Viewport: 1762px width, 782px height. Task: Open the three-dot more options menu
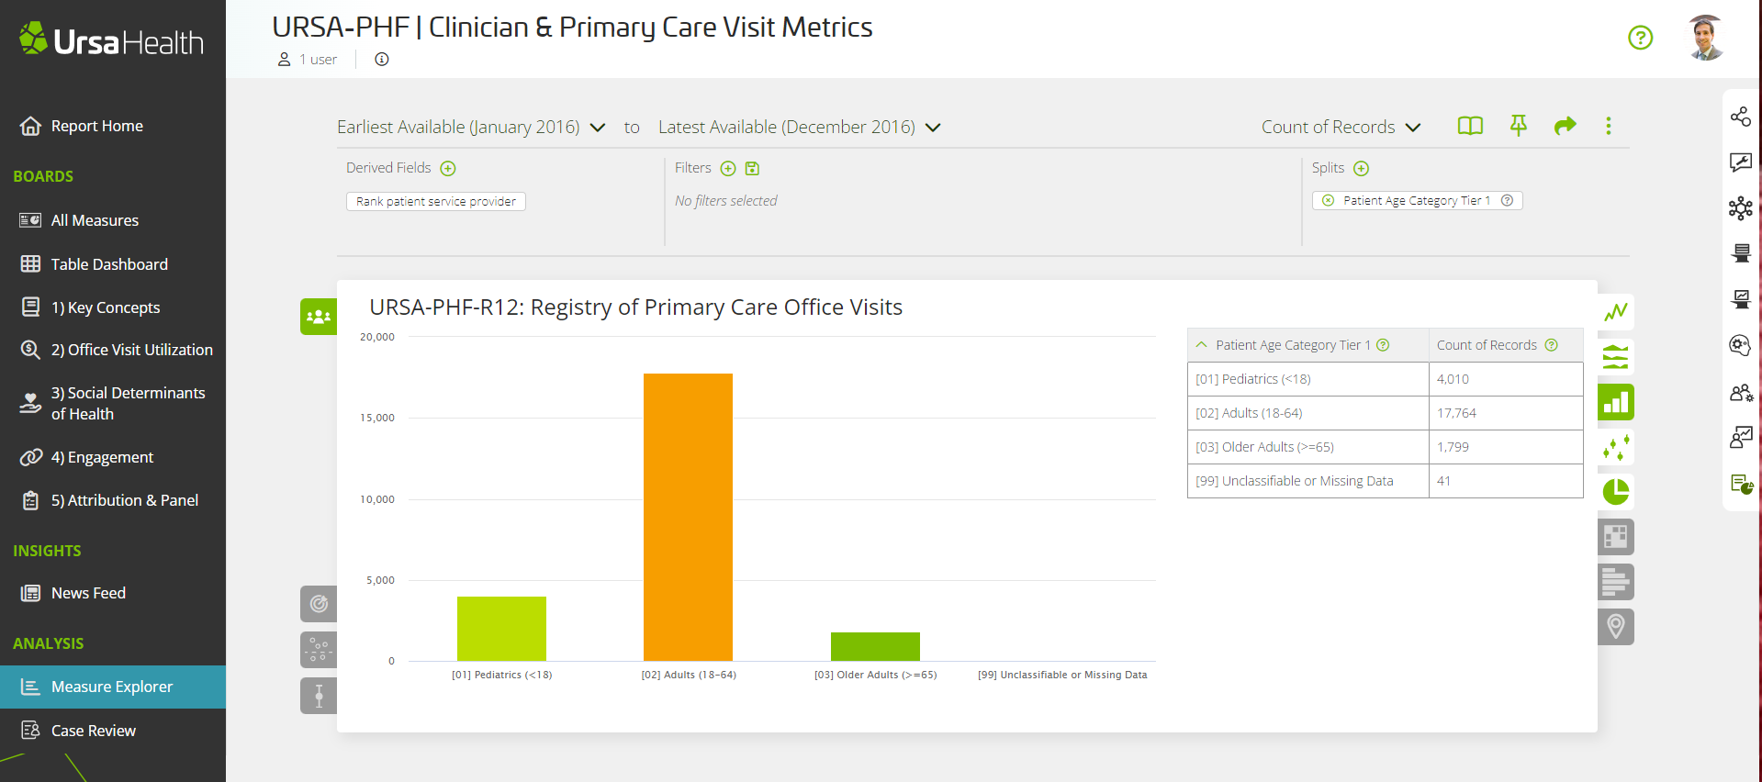(1609, 126)
